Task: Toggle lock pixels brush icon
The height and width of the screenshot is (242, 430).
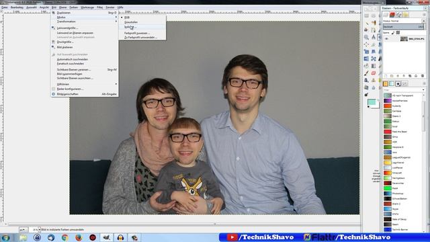Action: click(392, 33)
